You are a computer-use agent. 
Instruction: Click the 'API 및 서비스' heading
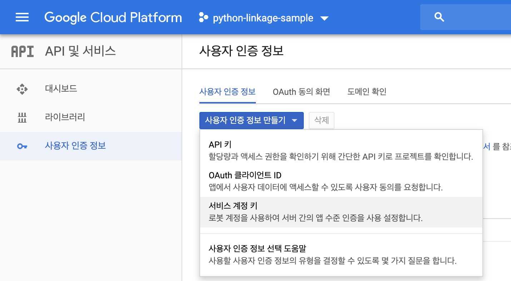(x=80, y=51)
